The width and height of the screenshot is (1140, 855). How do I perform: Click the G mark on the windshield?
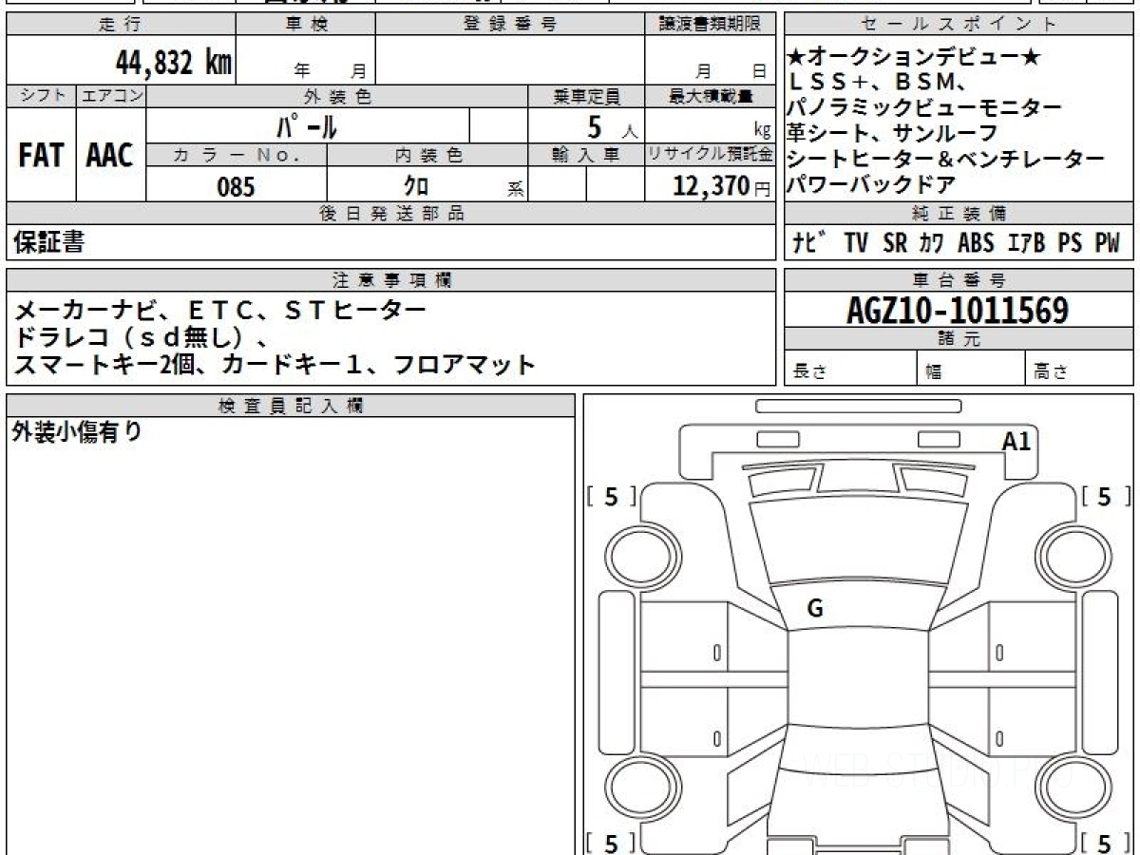[x=814, y=609]
